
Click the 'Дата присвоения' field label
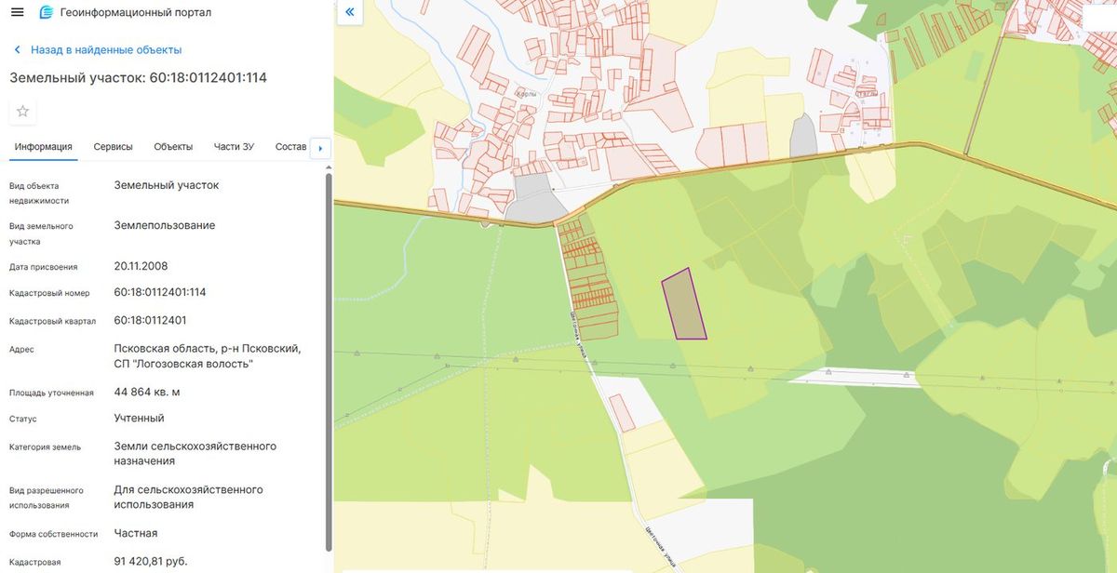(43, 267)
